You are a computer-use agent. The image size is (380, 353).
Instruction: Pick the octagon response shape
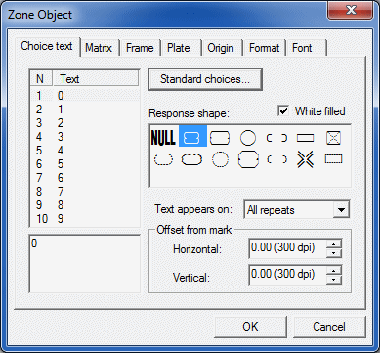click(248, 159)
